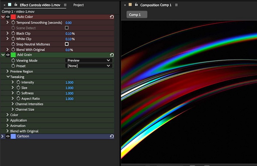The image size is (257, 166).
Task: Expand the Channel Intensities group
Action: coord(13,104)
